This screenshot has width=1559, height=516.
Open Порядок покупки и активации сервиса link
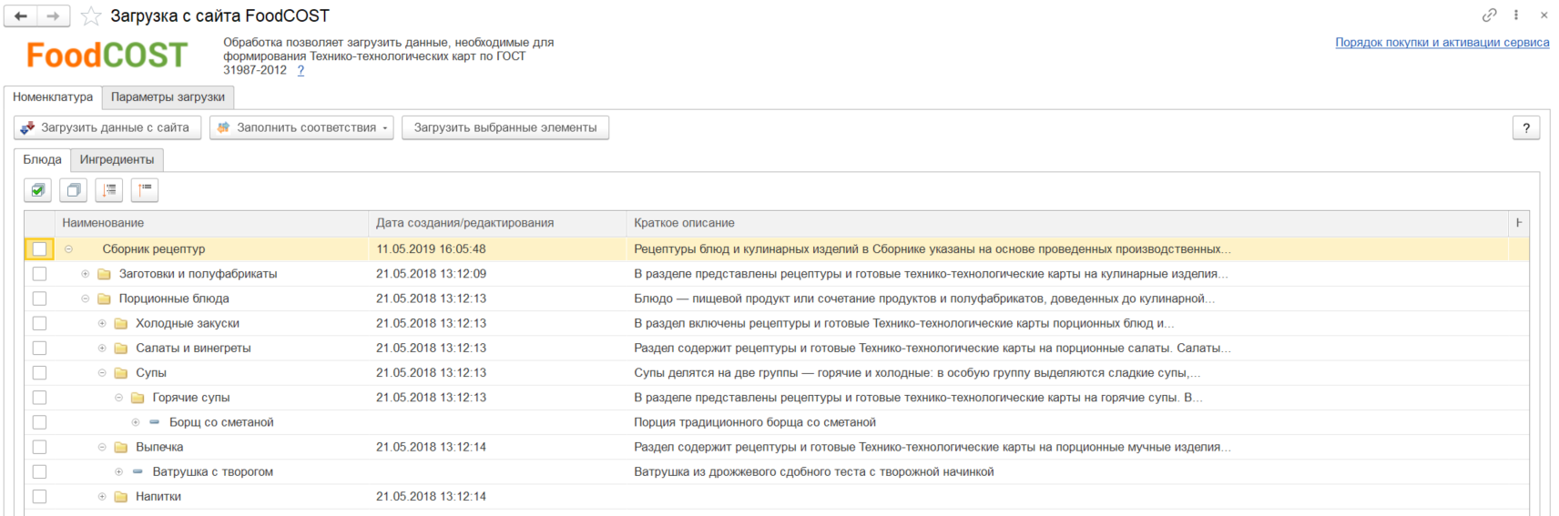coord(1442,43)
